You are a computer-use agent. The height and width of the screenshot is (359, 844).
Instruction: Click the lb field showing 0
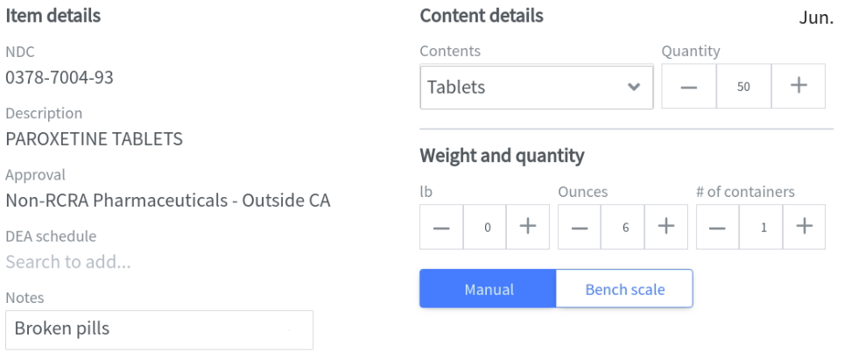tap(484, 227)
